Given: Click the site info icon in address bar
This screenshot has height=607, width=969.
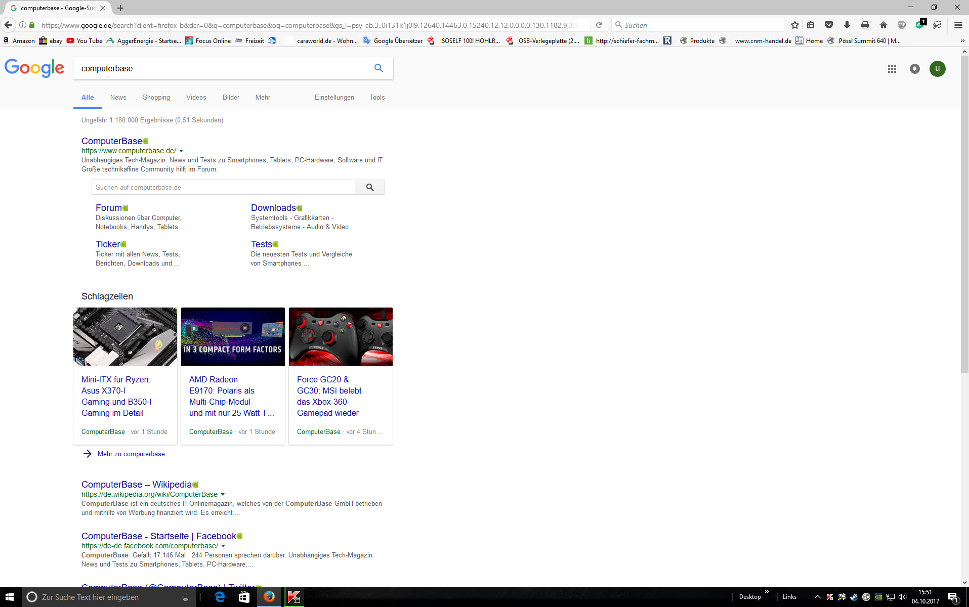Looking at the screenshot, I should (x=23, y=25).
